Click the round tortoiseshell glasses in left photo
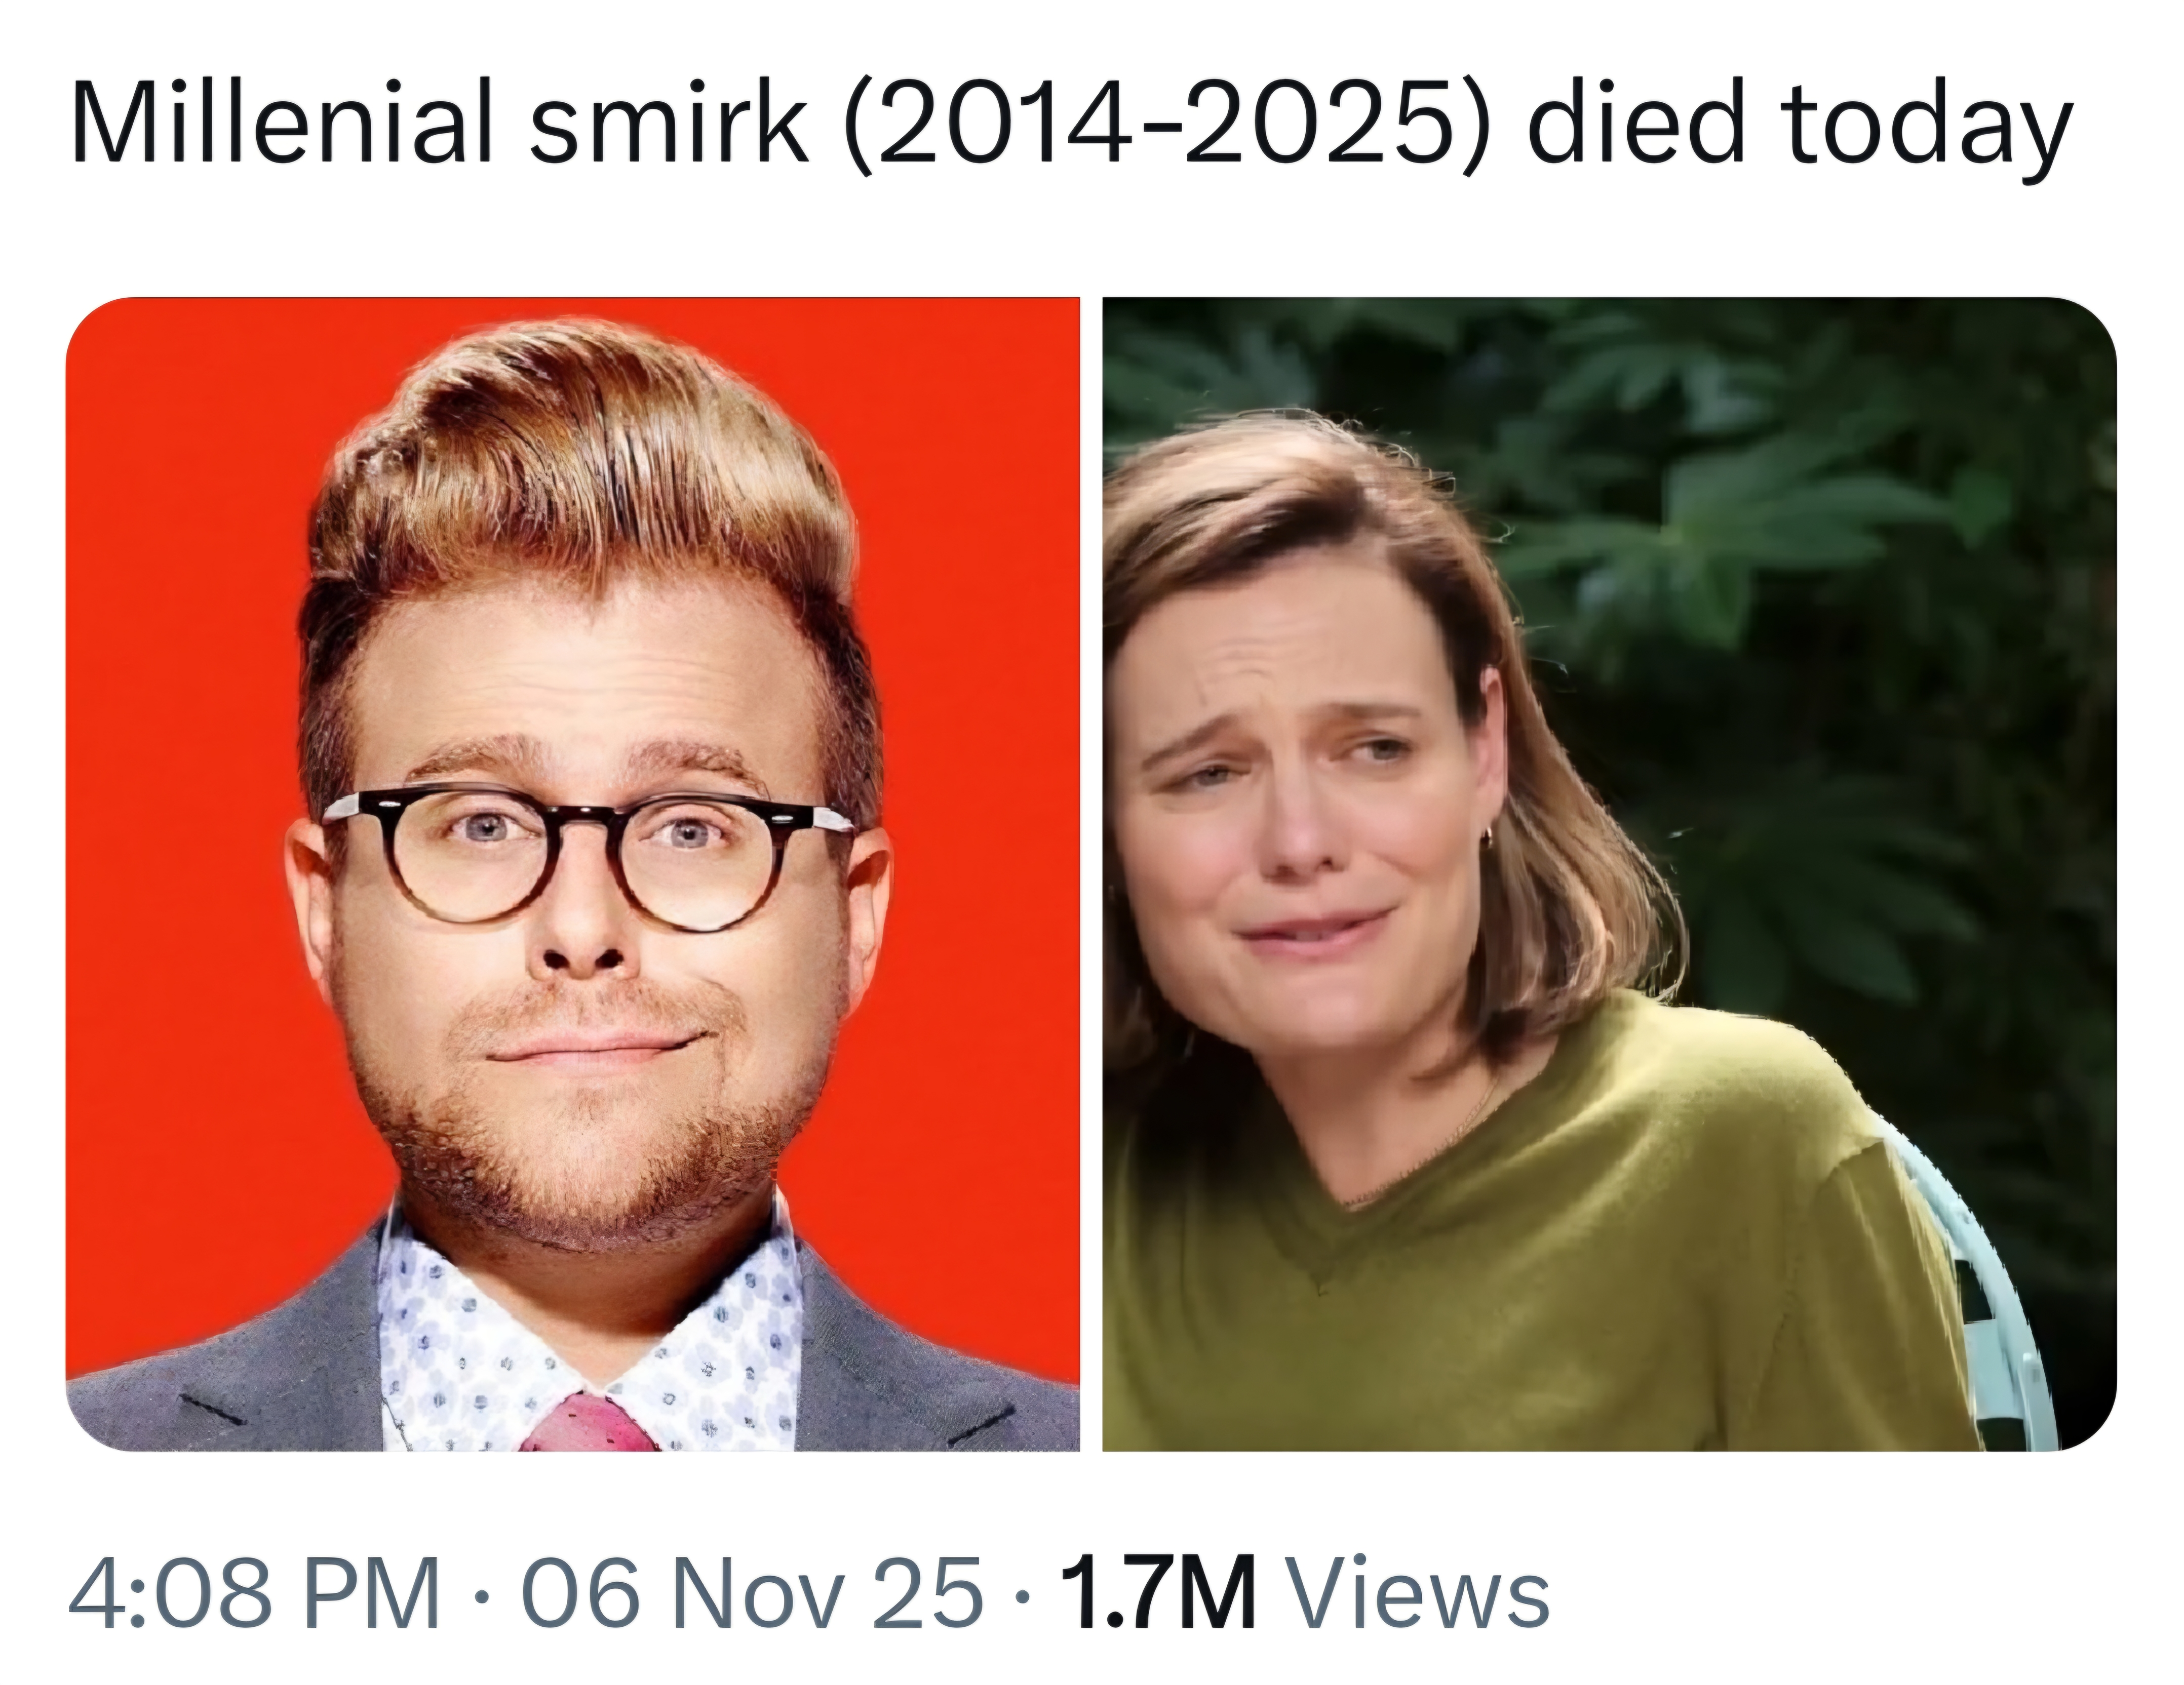 pos(588,856)
